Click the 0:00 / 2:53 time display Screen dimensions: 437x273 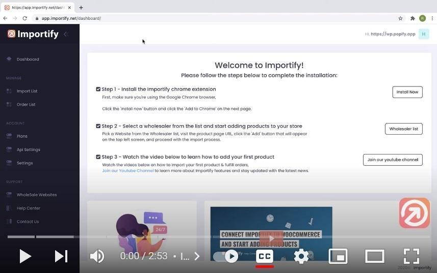tap(143, 256)
